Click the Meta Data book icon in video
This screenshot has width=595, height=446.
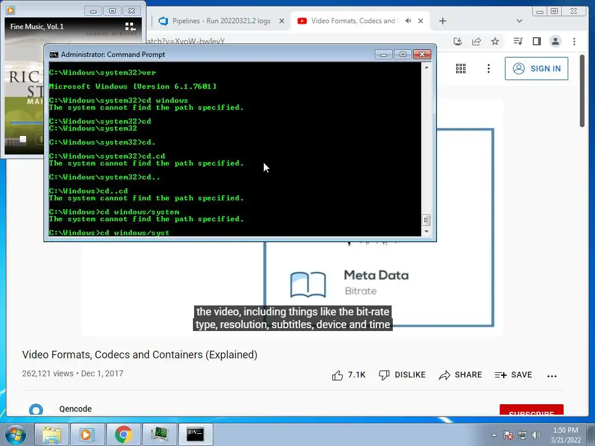click(x=308, y=284)
